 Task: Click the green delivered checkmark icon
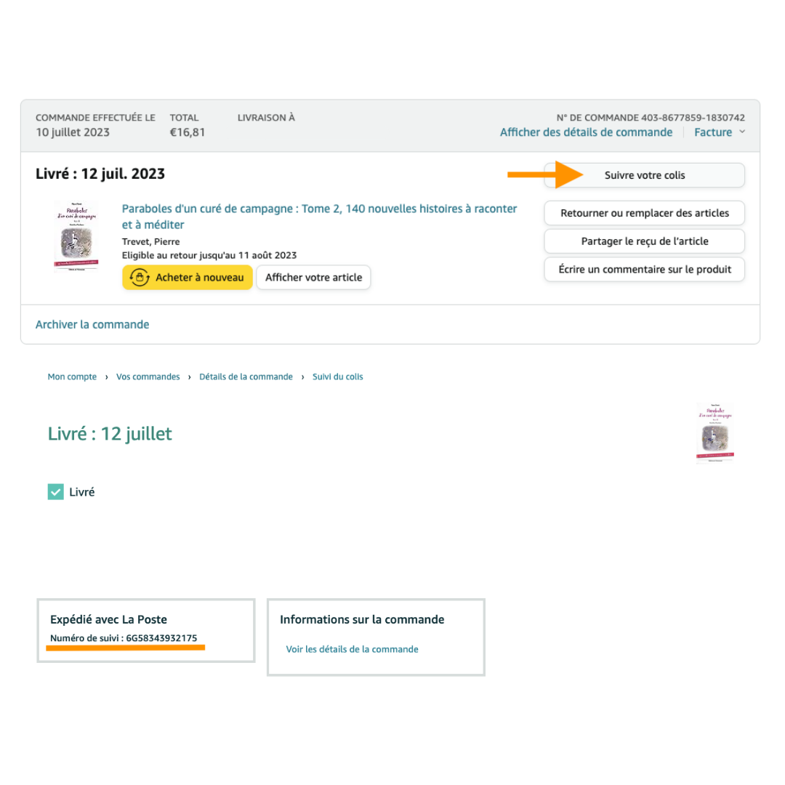point(55,491)
